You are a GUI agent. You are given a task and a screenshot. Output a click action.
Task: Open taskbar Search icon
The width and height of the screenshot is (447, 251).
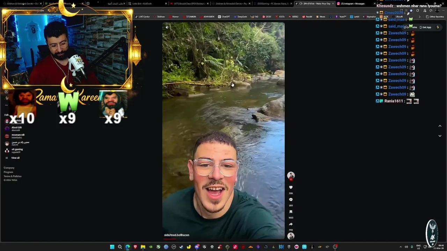[x=120, y=247]
